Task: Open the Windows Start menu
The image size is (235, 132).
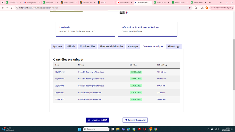Action: click(x=80, y=129)
